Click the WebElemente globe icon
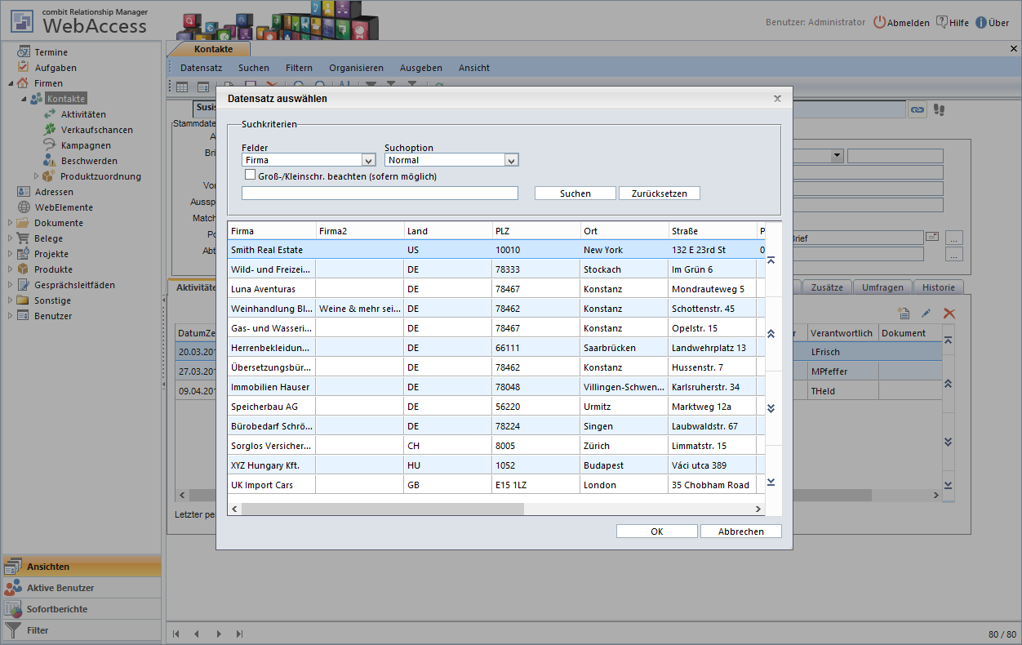This screenshot has height=645, width=1022. point(24,207)
